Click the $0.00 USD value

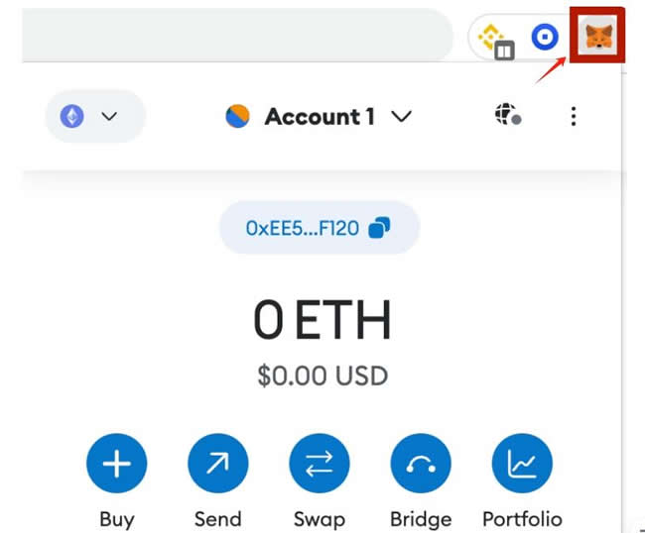tap(322, 376)
